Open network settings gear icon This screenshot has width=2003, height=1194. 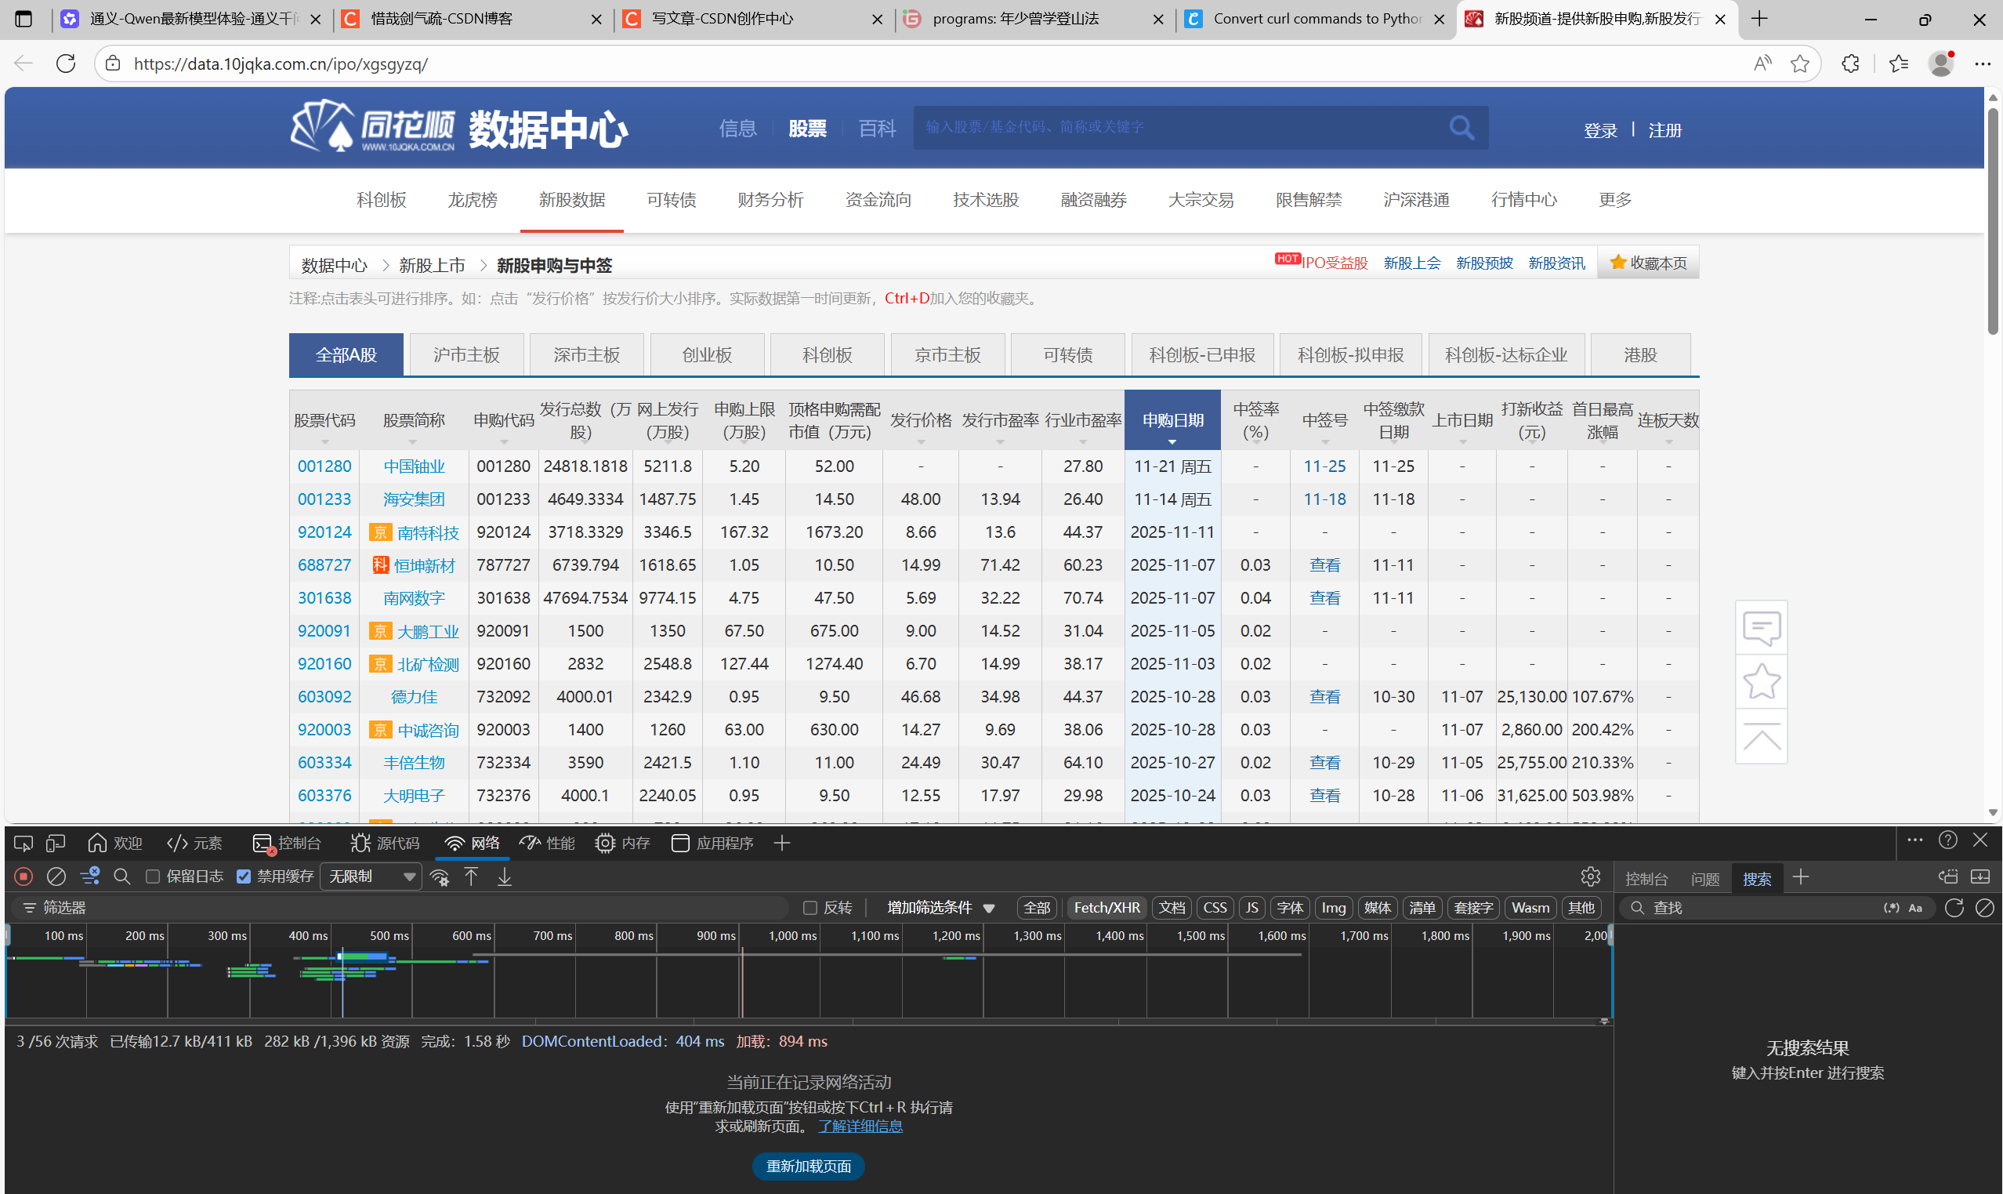point(1590,876)
